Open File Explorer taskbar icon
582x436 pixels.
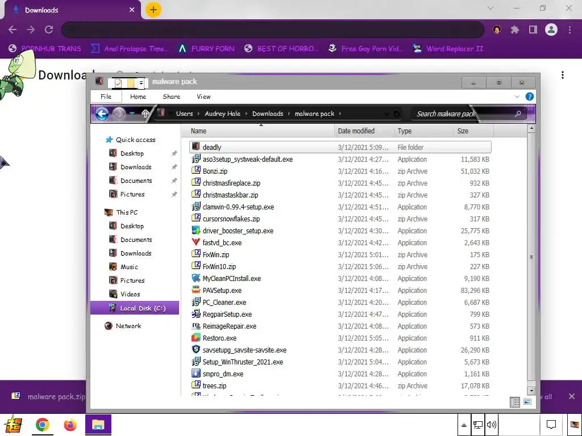click(x=98, y=425)
